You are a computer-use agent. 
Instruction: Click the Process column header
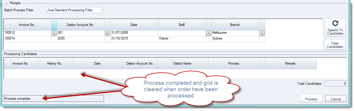234,63
